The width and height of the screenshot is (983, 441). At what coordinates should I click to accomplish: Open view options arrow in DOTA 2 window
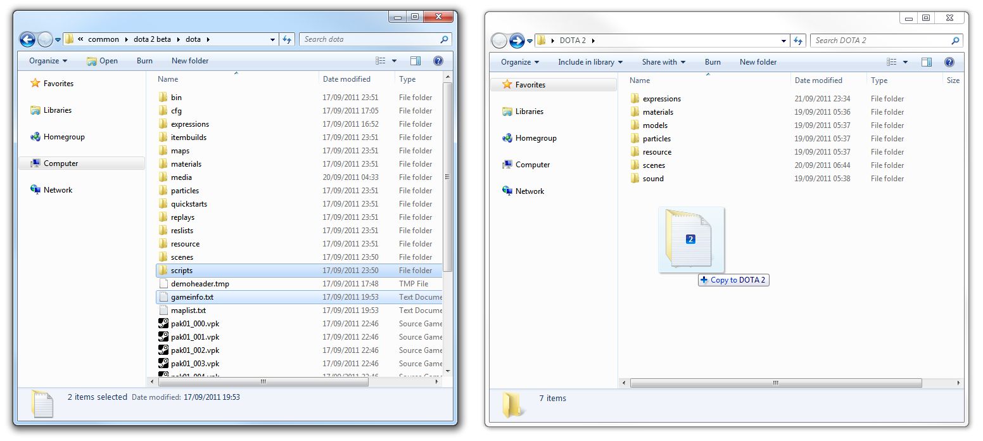click(905, 62)
